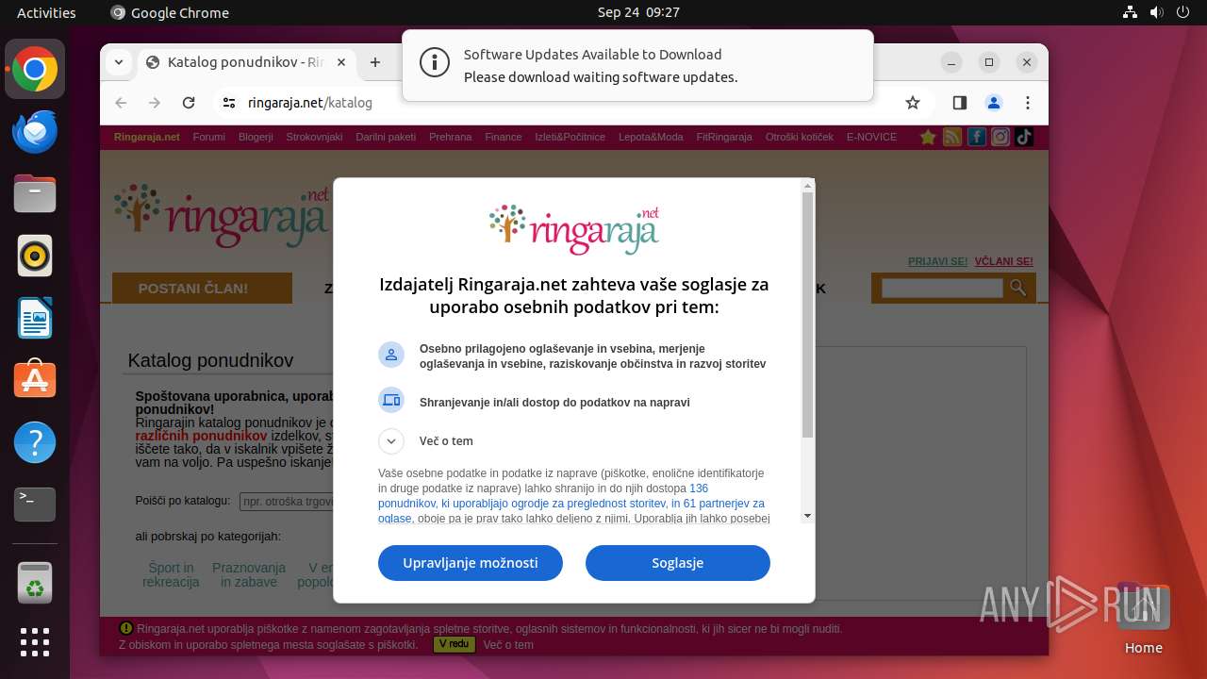Open 'Praznovanja in zabave' category

249,575
